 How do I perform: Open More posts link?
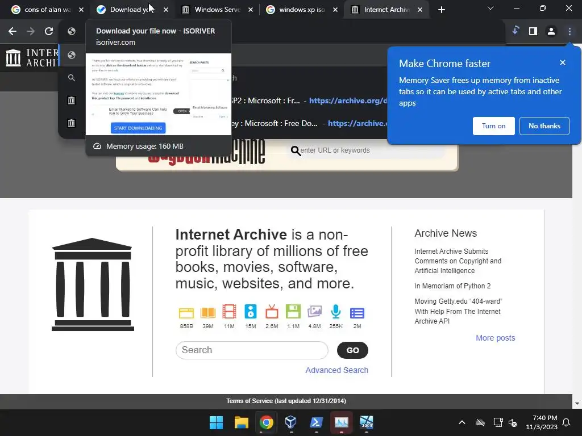496,338
